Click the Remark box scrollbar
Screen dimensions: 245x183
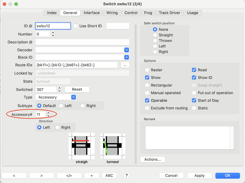(x=232, y=138)
